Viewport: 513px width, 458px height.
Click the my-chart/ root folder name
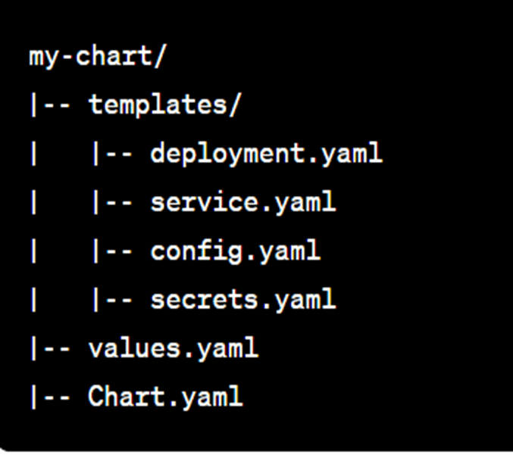(x=99, y=56)
